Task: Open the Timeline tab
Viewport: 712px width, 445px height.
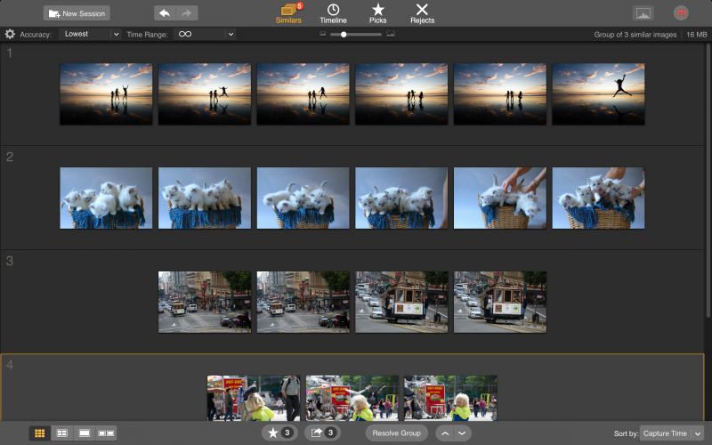Action: (333, 13)
